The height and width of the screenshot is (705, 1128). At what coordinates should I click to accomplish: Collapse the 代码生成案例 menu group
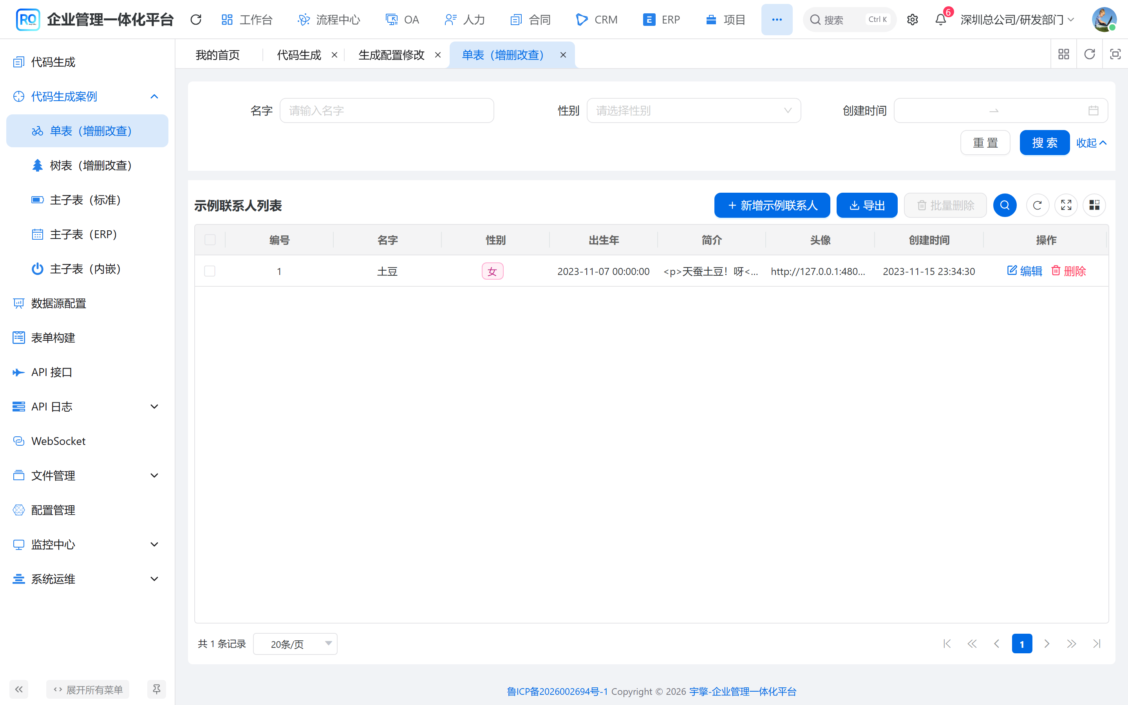[87, 96]
